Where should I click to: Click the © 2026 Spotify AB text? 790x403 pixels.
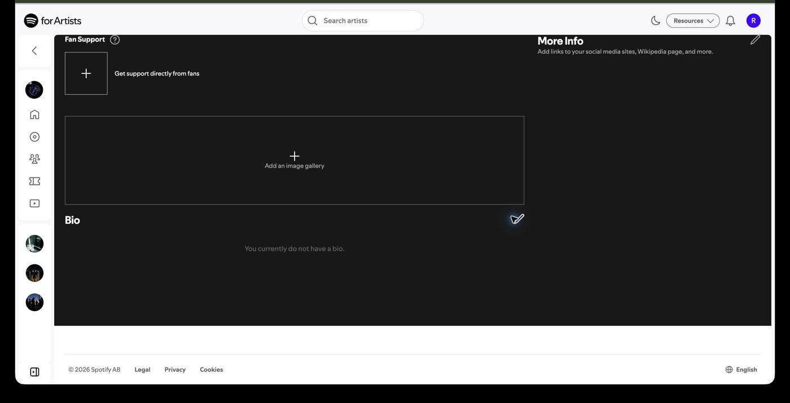pyautogui.click(x=94, y=370)
